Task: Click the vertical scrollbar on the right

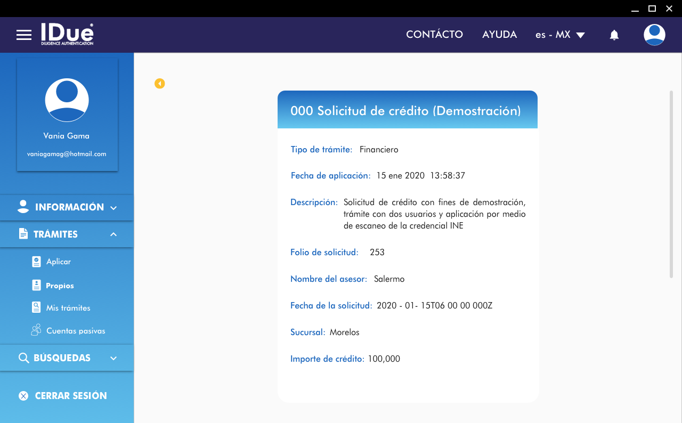Action: coord(671,184)
